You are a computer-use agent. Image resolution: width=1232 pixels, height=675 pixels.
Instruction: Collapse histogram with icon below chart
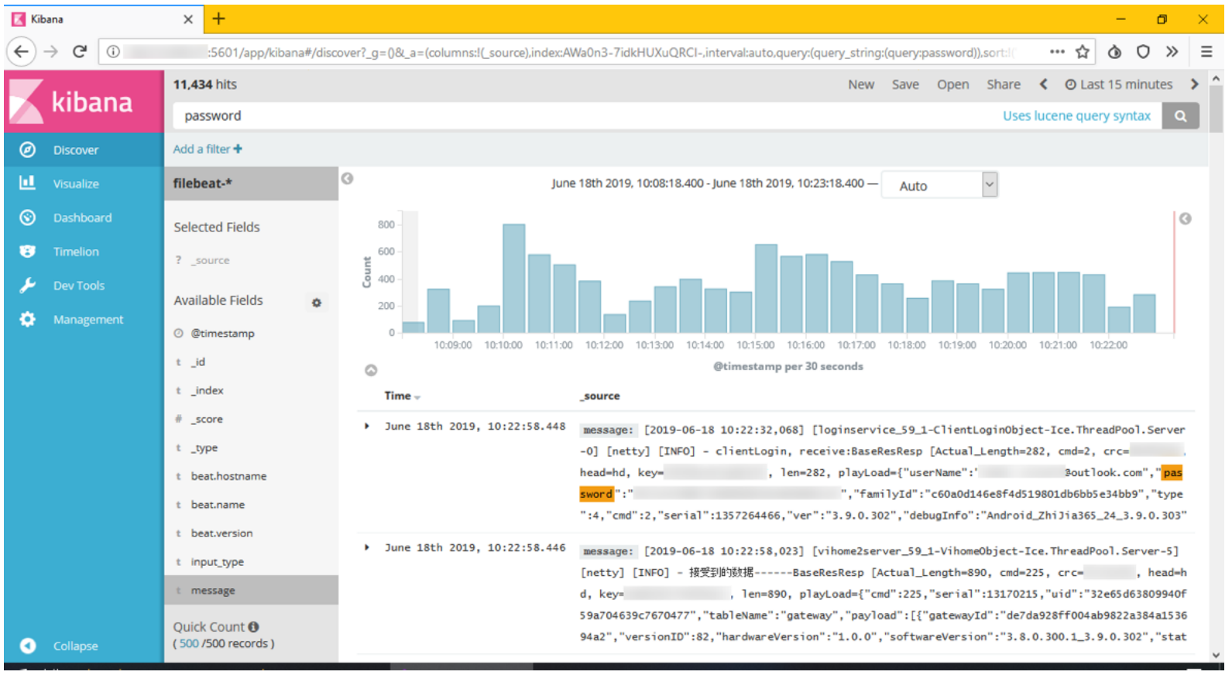(x=371, y=371)
